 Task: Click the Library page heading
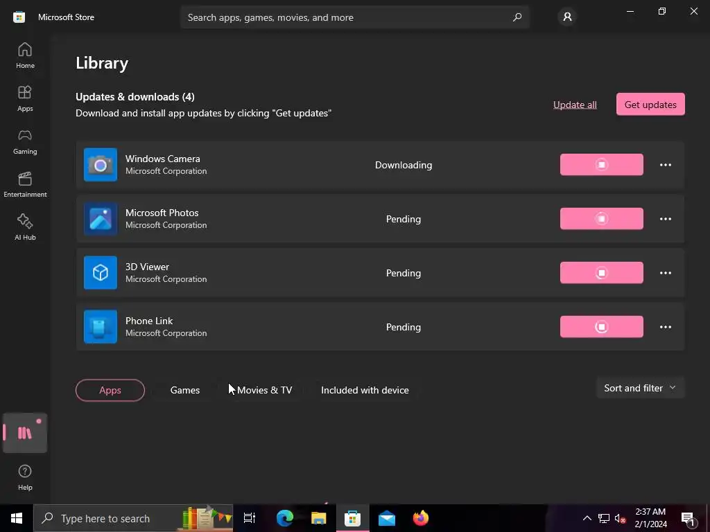click(x=102, y=63)
